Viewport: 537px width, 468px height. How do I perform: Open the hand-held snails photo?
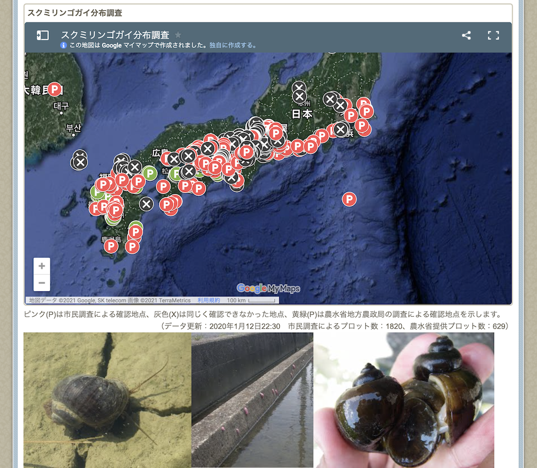pos(404,400)
